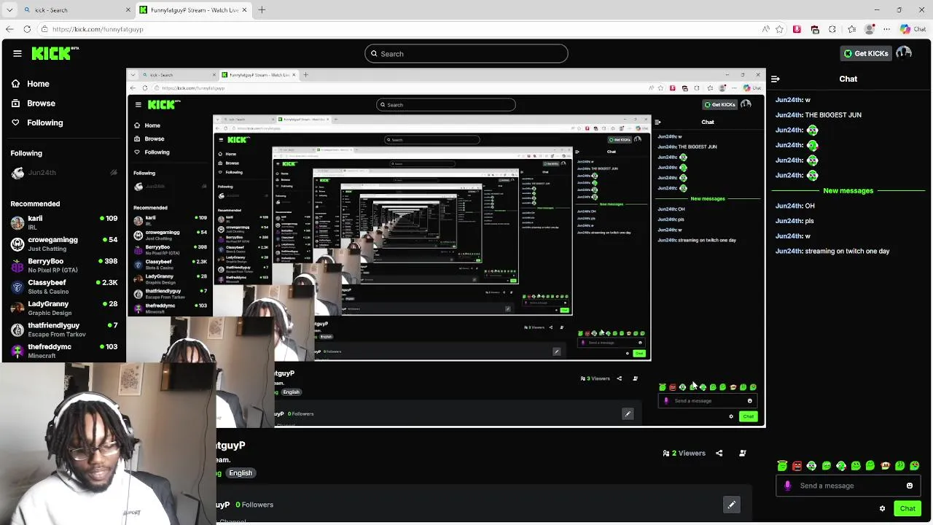
Task: Click the KICK beta logo
Action: tap(55, 53)
